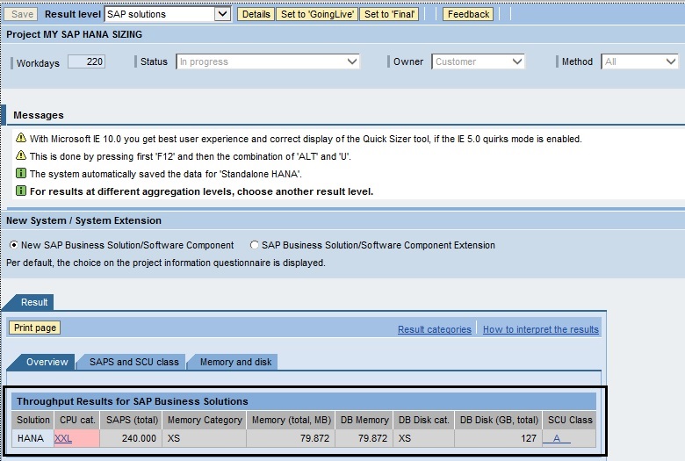Select Software Component Extension radio button
The width and height of the screenshot is (685, 461).
pyautogui.click(x=254, y=245)
